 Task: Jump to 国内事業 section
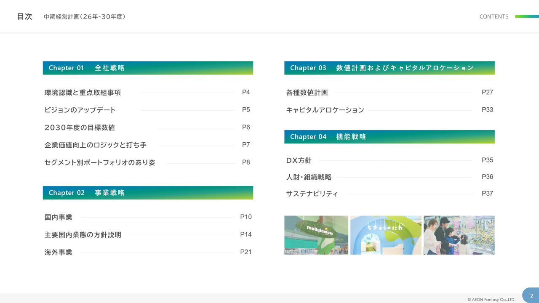coord(59,218)
